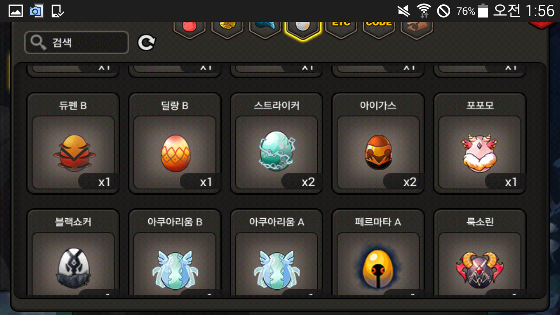The width and height of the screenshot is (560, 315).
Task: Select the 룩소린 horned dark egg
Action: pyautogui.click(x=479, y=252)
